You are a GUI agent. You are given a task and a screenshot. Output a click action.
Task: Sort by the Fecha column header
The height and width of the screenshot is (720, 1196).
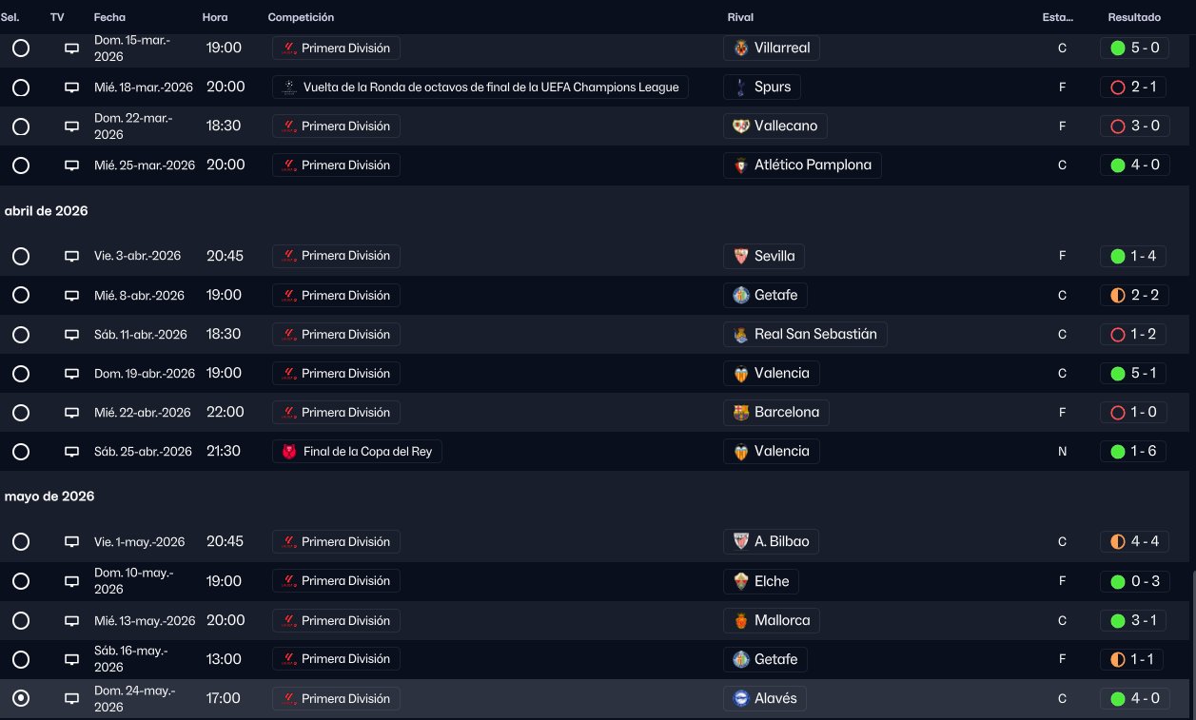pos(109,17)
